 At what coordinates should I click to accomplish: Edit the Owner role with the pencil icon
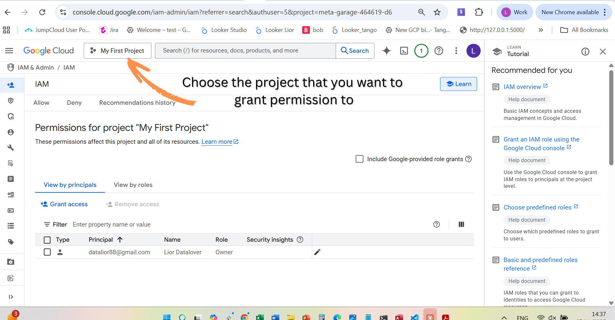(317, 252)
